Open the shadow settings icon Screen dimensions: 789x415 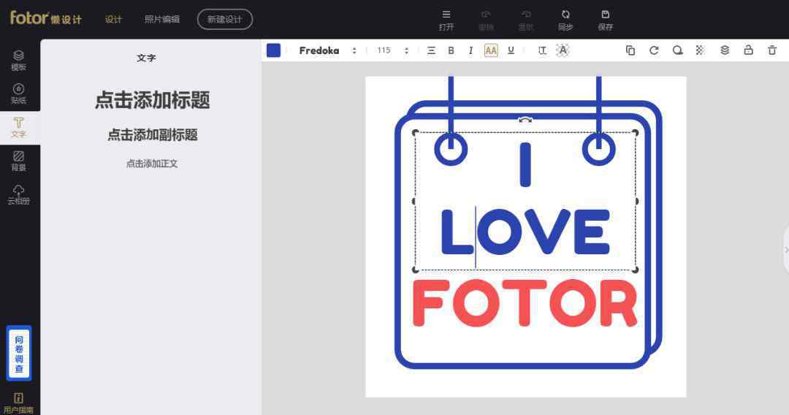(677, 50)
